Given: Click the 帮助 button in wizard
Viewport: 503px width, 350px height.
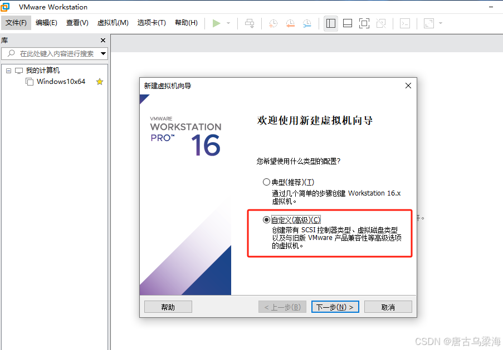Looking at the screenshot, I should click(168, 307).
